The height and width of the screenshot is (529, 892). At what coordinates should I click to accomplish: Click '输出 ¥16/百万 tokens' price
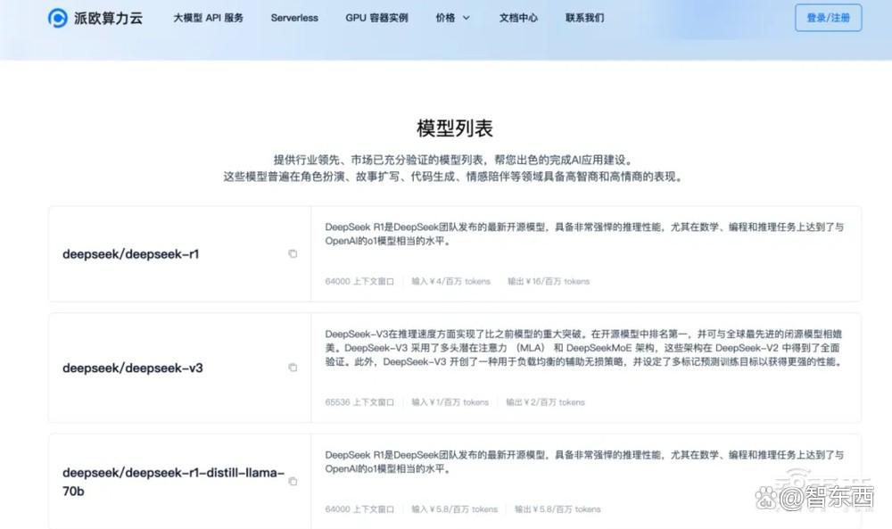click(549, 282)
